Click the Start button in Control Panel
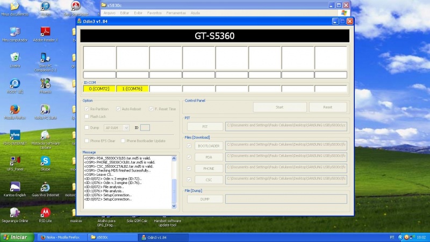This screenshot has width=430, height=242. pyautogui.click(x=279, y=107)
